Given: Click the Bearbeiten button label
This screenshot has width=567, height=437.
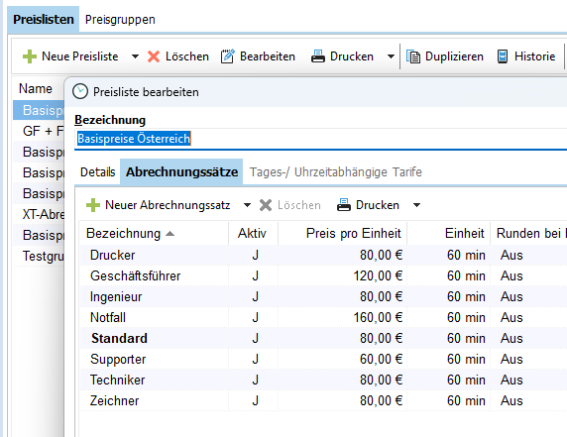Looking at the screenshot, I should tap(268, 56).
